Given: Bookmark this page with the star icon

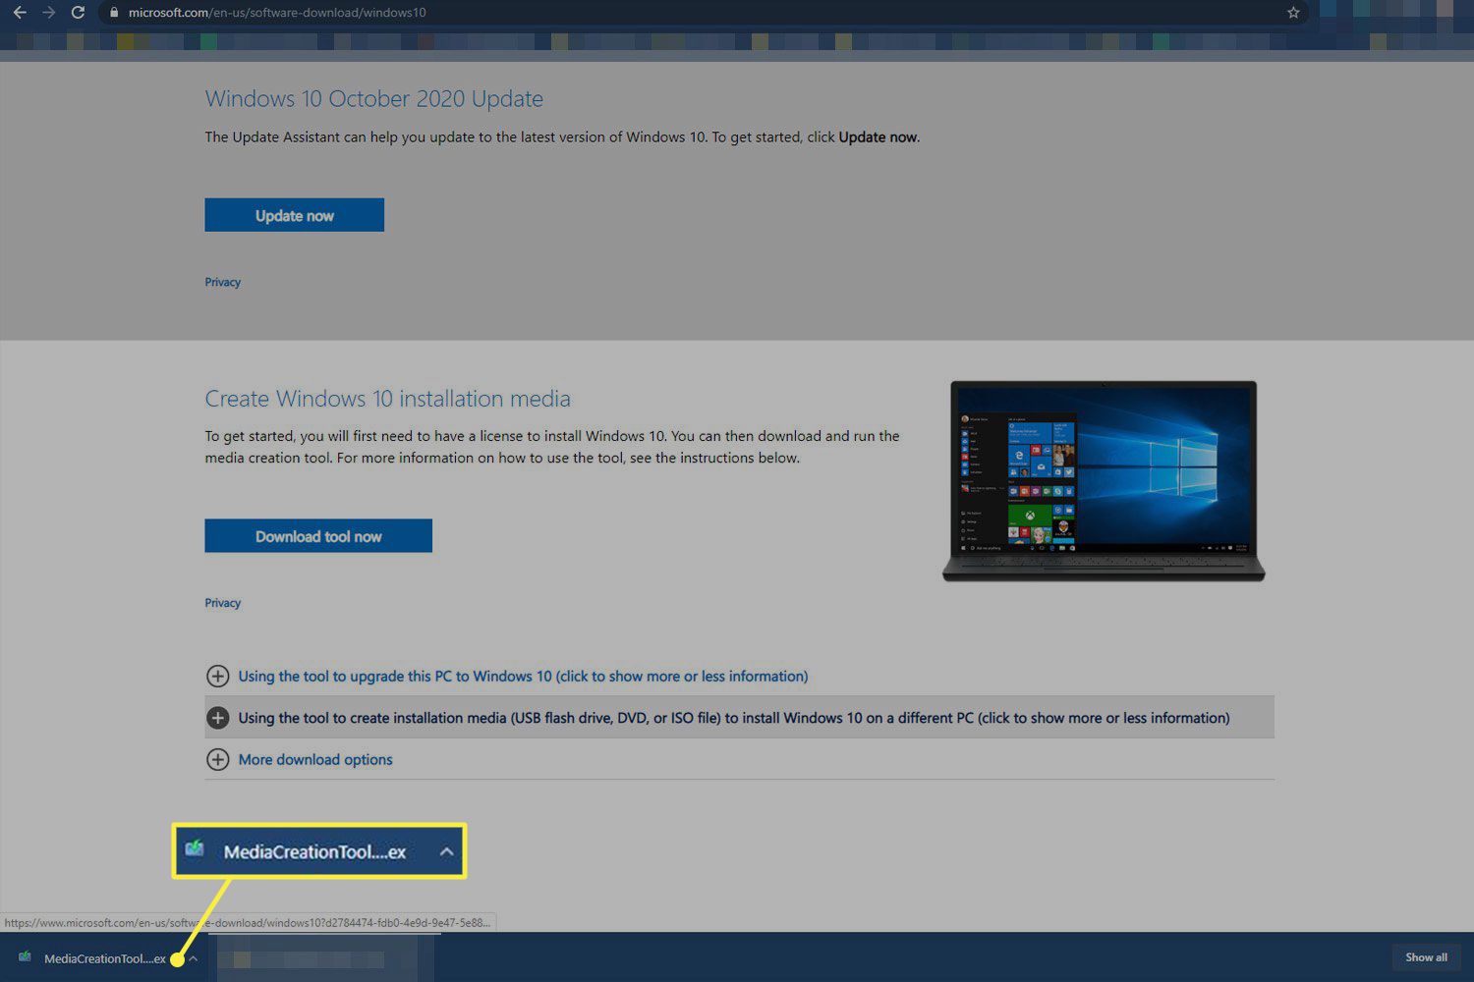Looking at the screenshot, I should point(1293,13).
